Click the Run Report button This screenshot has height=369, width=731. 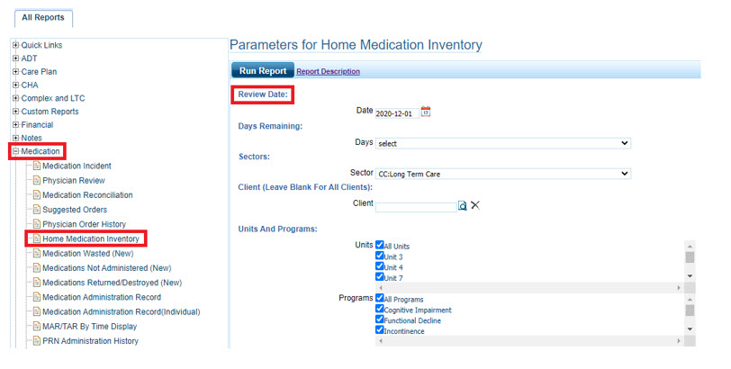tap(262, 71)
